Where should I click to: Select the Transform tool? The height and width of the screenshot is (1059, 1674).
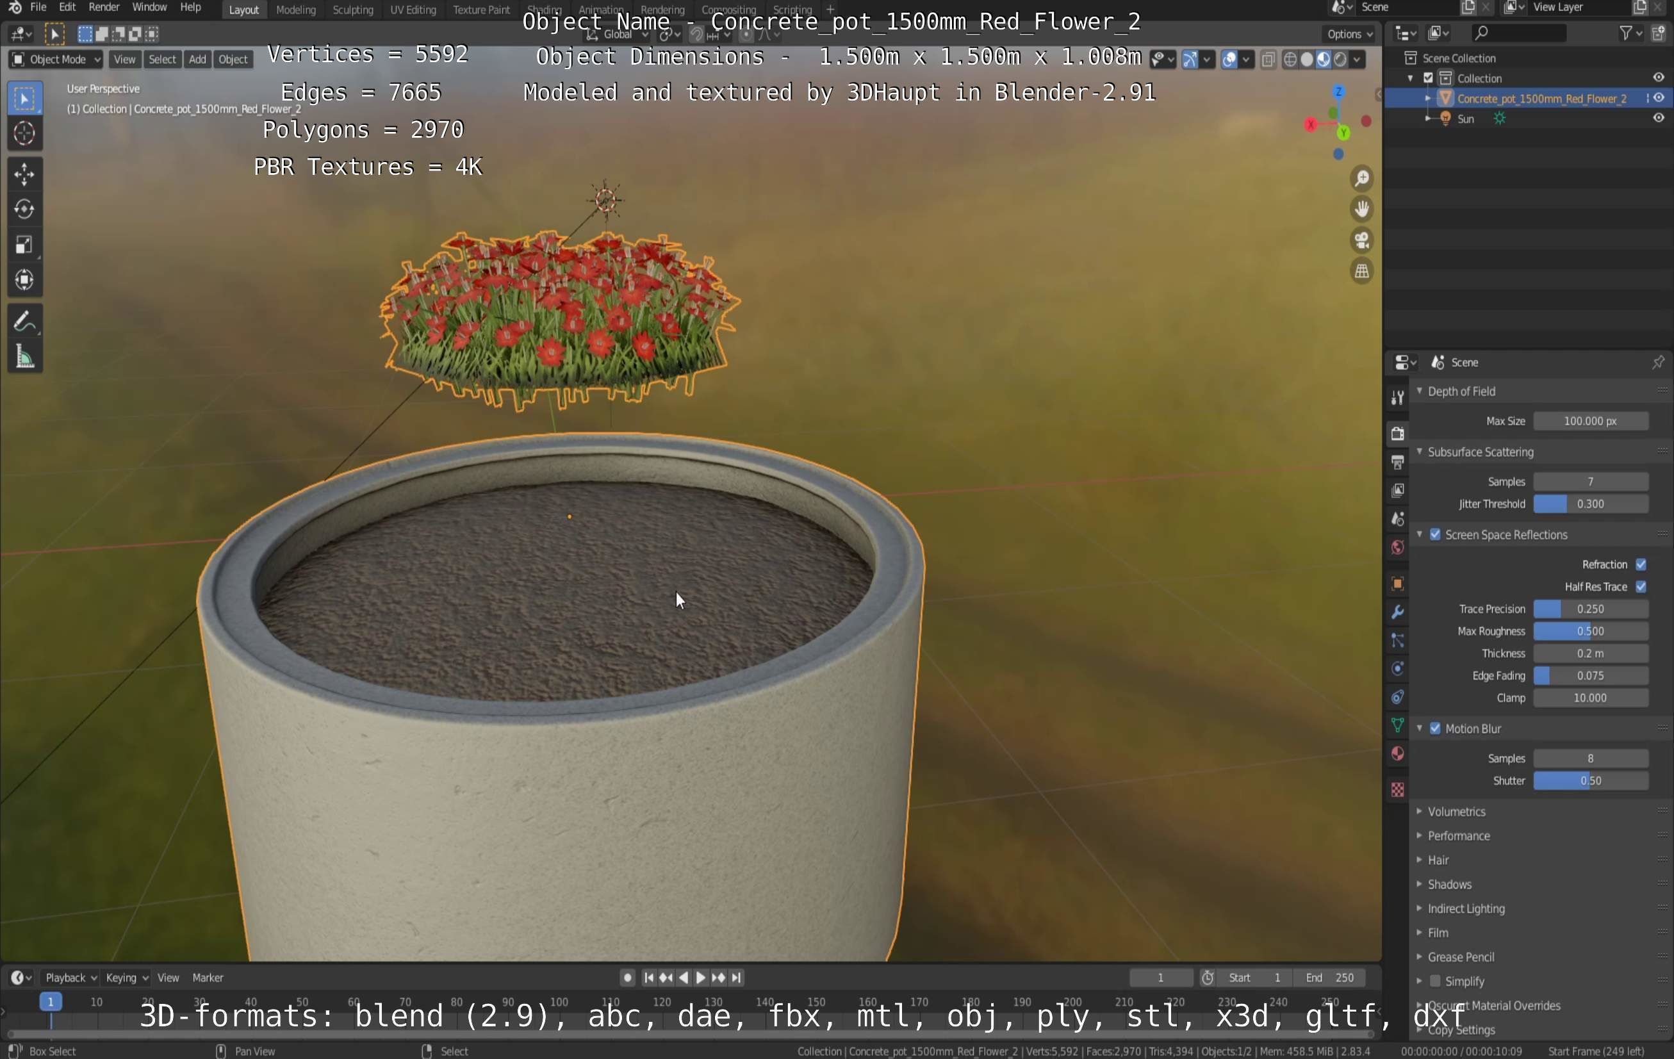(x=24, y=279)
